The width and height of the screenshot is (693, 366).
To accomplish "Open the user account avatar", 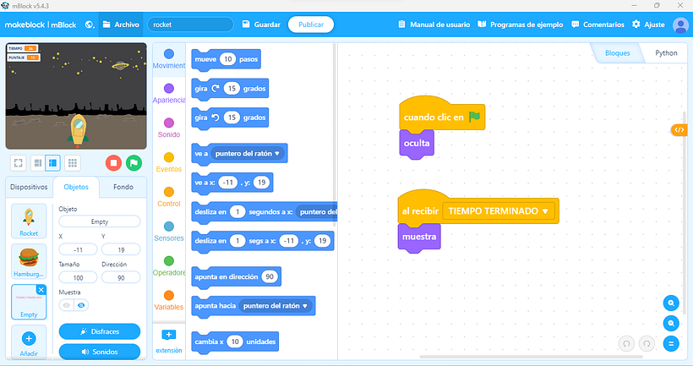I will (679, 25).
